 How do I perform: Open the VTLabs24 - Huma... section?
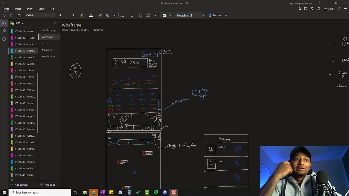[x=24, y=31]
